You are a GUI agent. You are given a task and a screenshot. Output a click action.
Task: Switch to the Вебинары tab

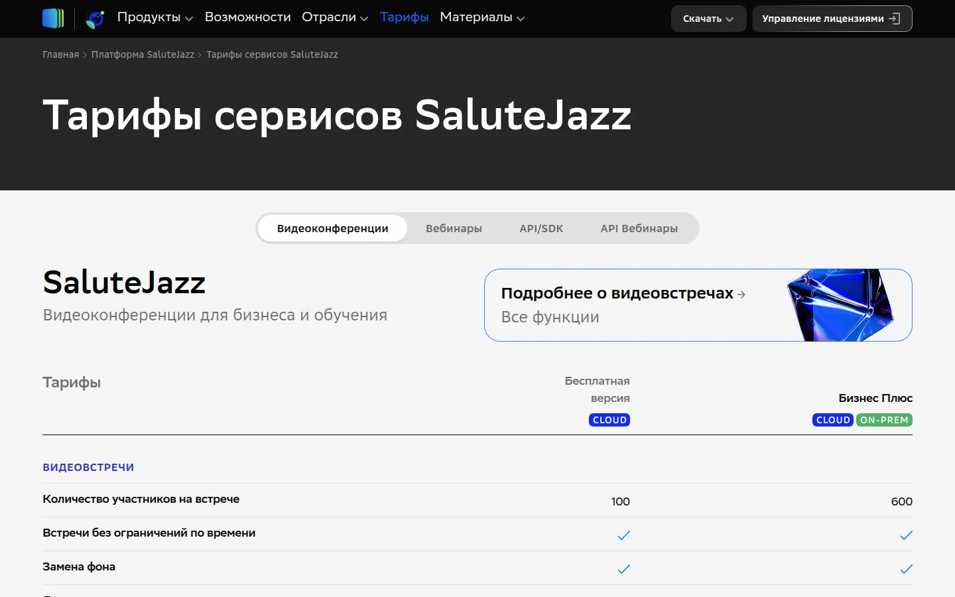(x=454, y=228)
